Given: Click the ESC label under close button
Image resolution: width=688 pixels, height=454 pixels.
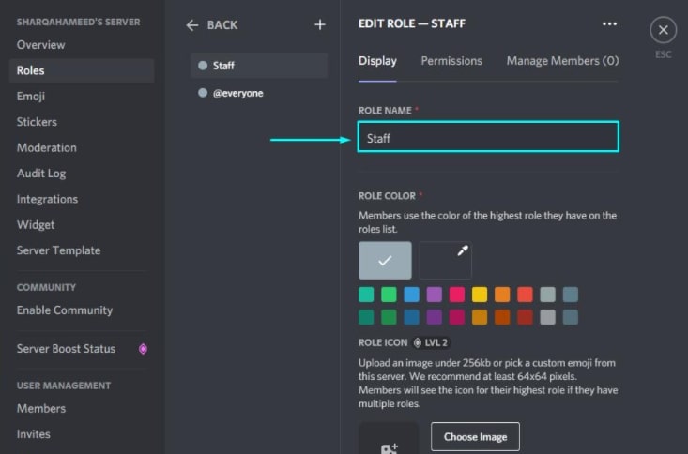Looking at the screenshot, I should click(663, 54).
